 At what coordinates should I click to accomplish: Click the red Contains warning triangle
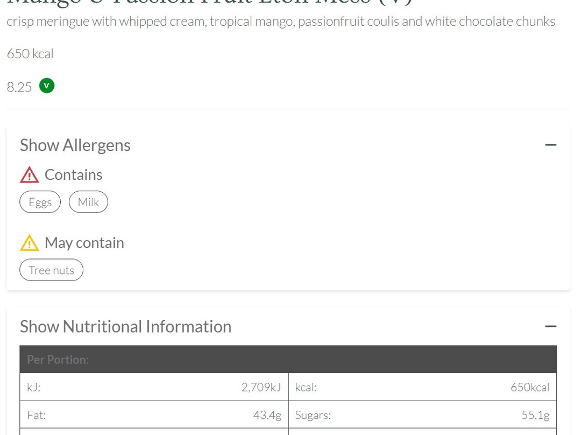(x=29, y=175)
